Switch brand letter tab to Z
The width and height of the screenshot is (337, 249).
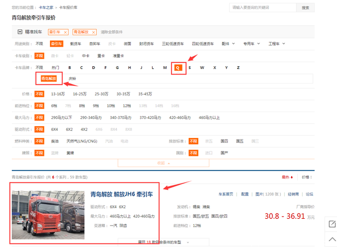tap(238, 68)
